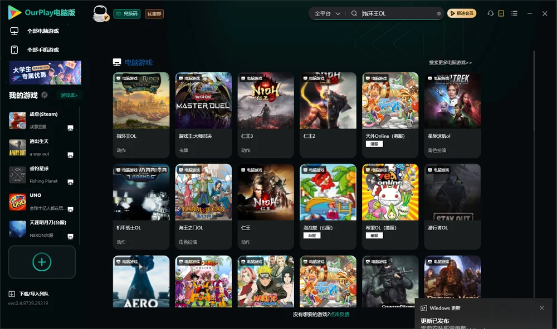Viewport: 557px width, 329px height.
Task: Open the 机甲战士OL game card
Action: pos(141,207)
